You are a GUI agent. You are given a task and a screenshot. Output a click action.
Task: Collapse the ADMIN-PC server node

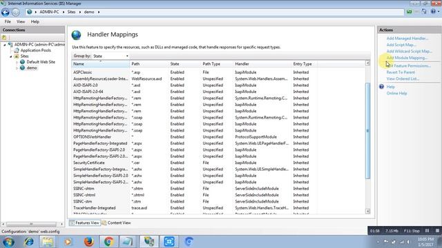click(5, 45)
